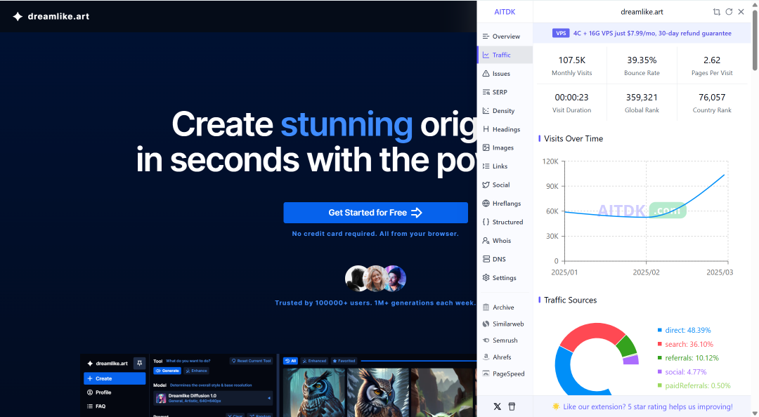Toggle the search: 36.10% legend entry
This screenshot has height=417, width=759.
coord(685,344)
